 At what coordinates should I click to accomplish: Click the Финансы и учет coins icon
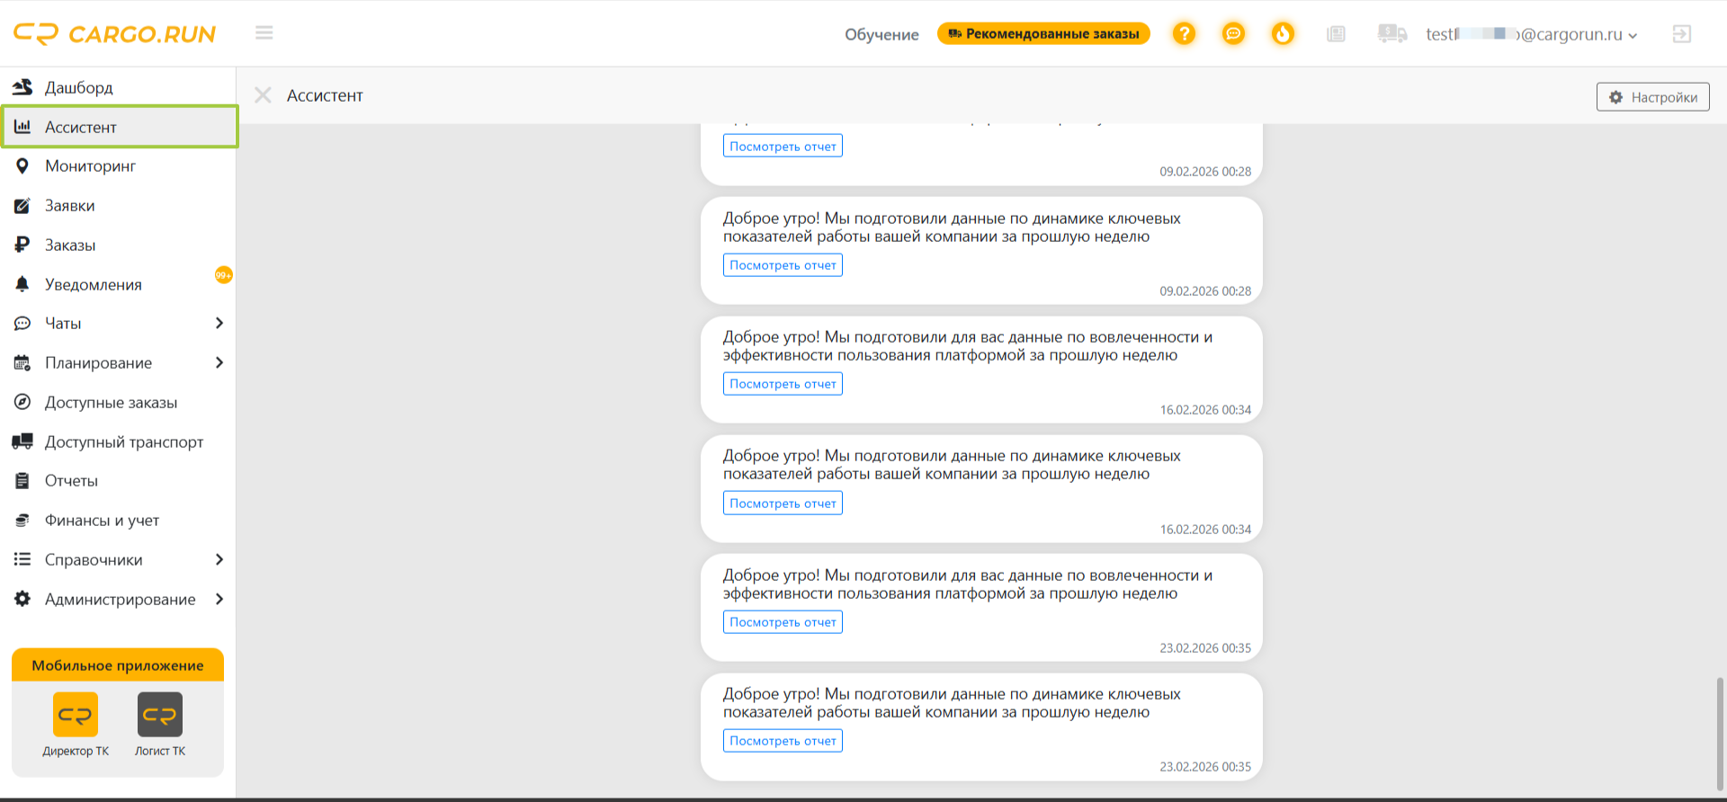pyautogui.click(x=22, y=520)
